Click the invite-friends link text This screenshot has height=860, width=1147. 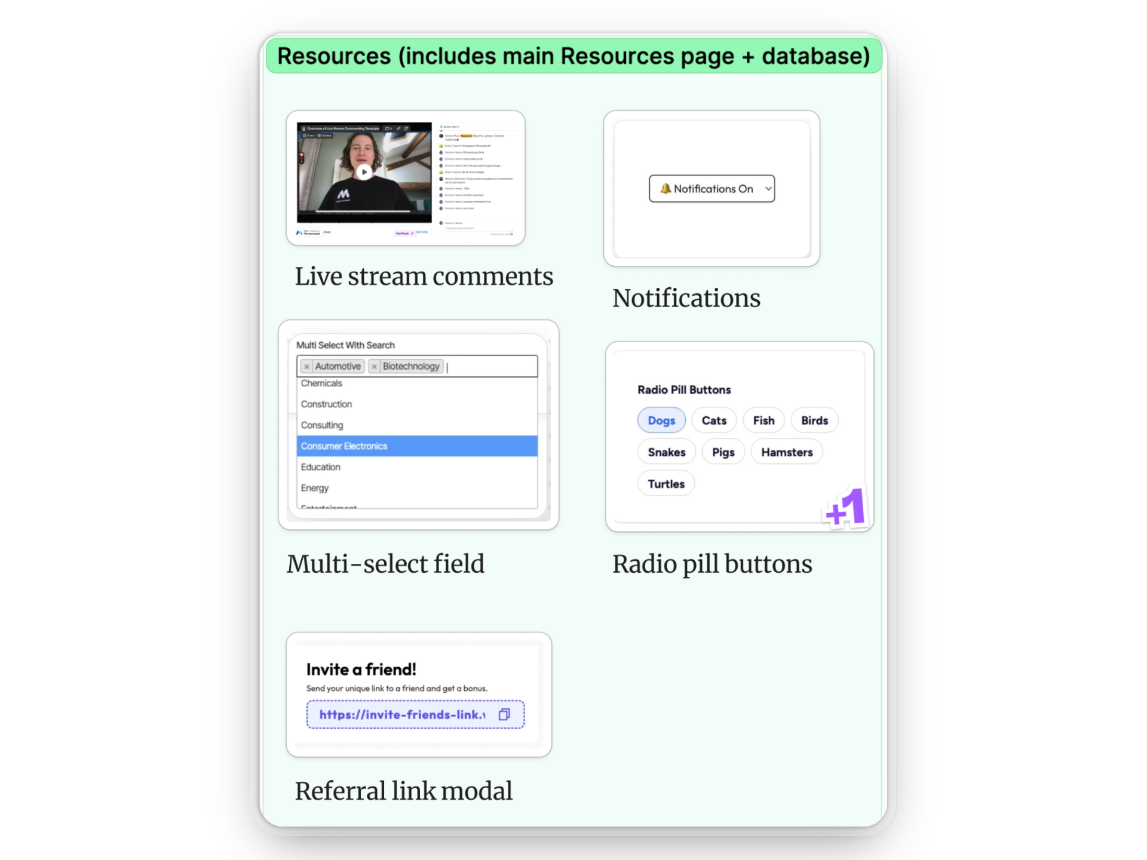pyautogui.click(x=402, y=714)
